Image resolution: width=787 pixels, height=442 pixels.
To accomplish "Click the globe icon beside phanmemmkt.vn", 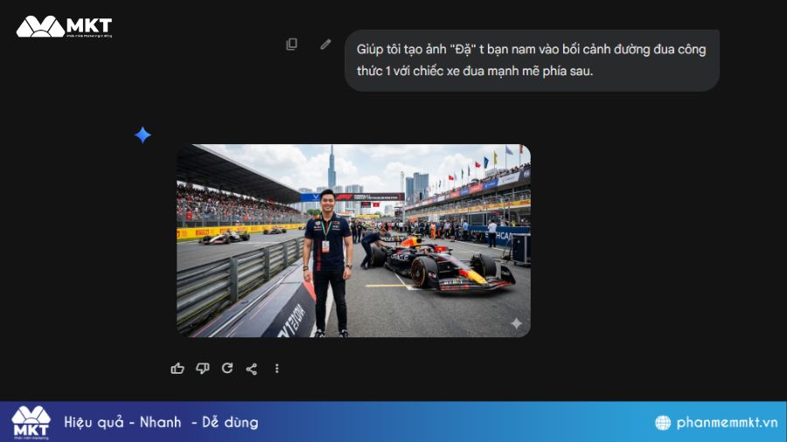I will pyautogui.click(x=663, y=423).
